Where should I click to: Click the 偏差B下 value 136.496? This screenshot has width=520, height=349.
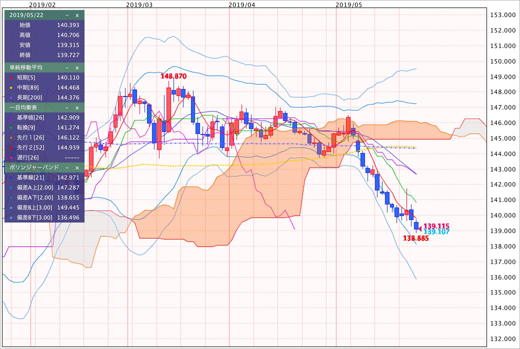tap(68, 218)
